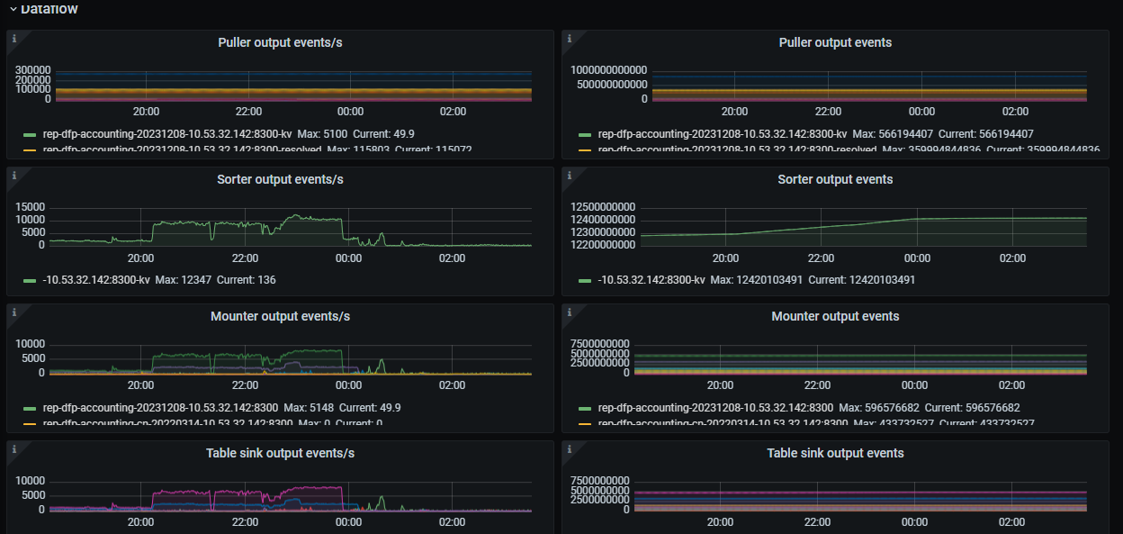This screenshot has width=1123, height=534.
Task: Open info icon of Sorter output events panel
Action: point(570,175)
